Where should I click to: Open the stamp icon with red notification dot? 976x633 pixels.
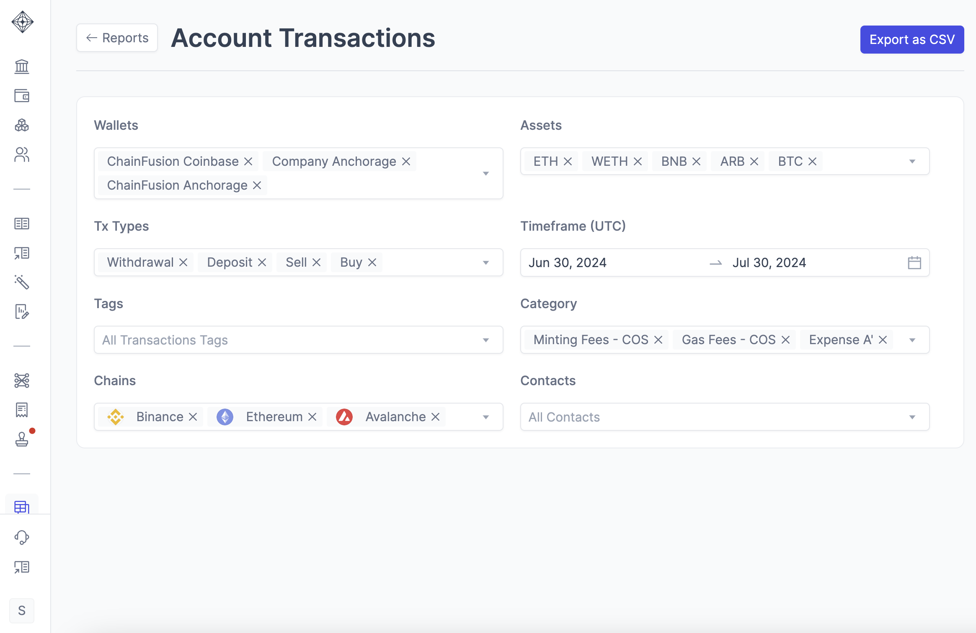coord(22,439)
